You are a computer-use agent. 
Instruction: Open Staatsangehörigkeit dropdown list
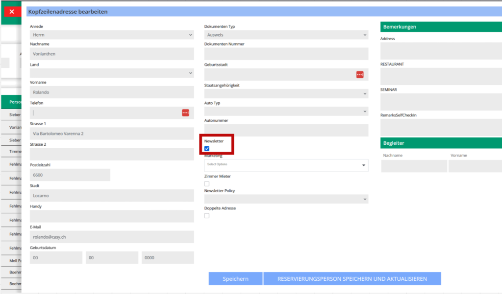(x=286, y=93)
